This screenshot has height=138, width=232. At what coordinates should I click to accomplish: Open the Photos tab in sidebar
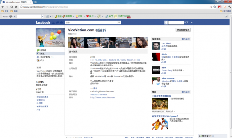tap(40, 60)
